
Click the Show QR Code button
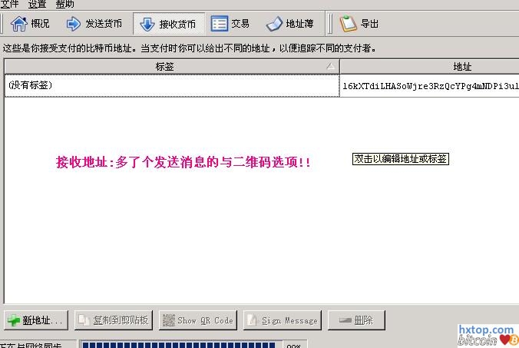click(x=197, y=320)
